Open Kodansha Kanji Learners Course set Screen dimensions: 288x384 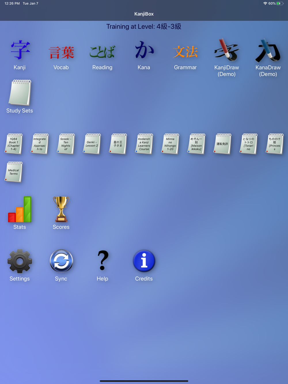[x=144, y=144]
